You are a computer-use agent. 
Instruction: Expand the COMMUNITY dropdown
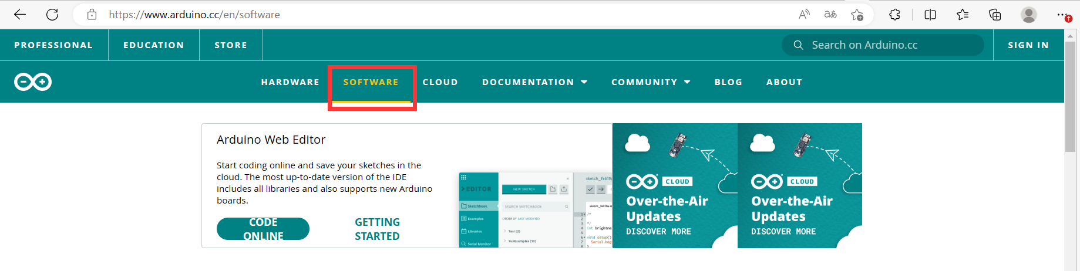point(651,82)
